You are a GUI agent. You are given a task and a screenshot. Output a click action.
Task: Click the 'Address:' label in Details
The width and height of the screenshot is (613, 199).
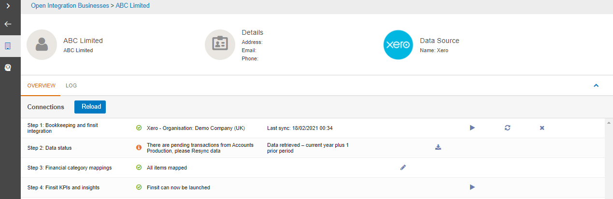tap(252, 42)
